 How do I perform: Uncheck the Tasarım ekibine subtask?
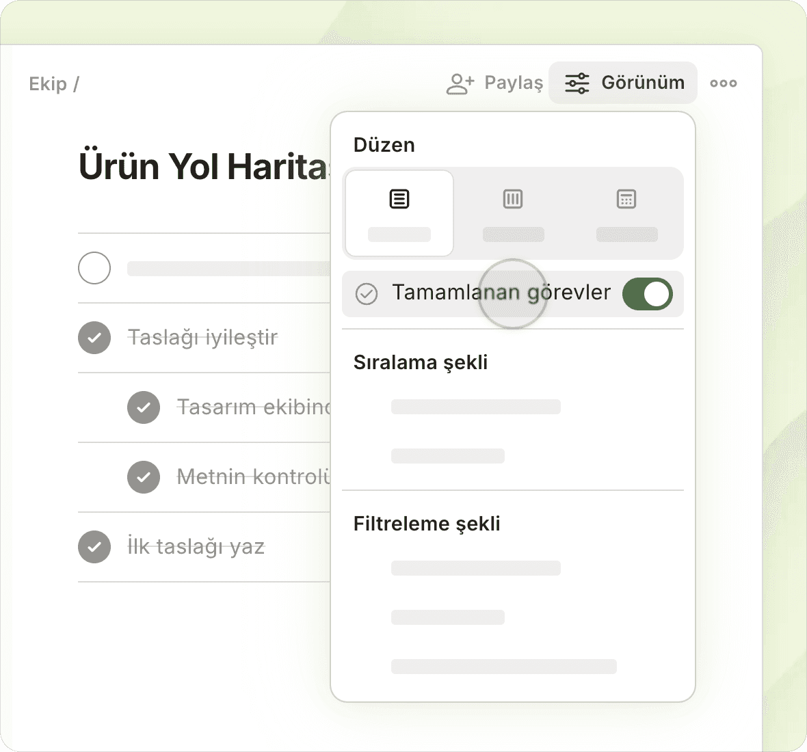point(144,407)
